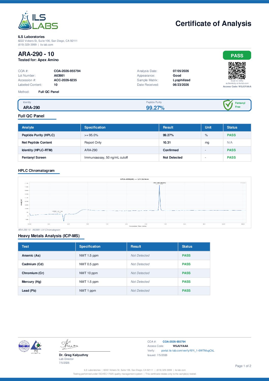Click the 'Cadmium (Cd)' row label
Image resolution: width=269 pixels, height=381 pixels.
click(33, 264)
